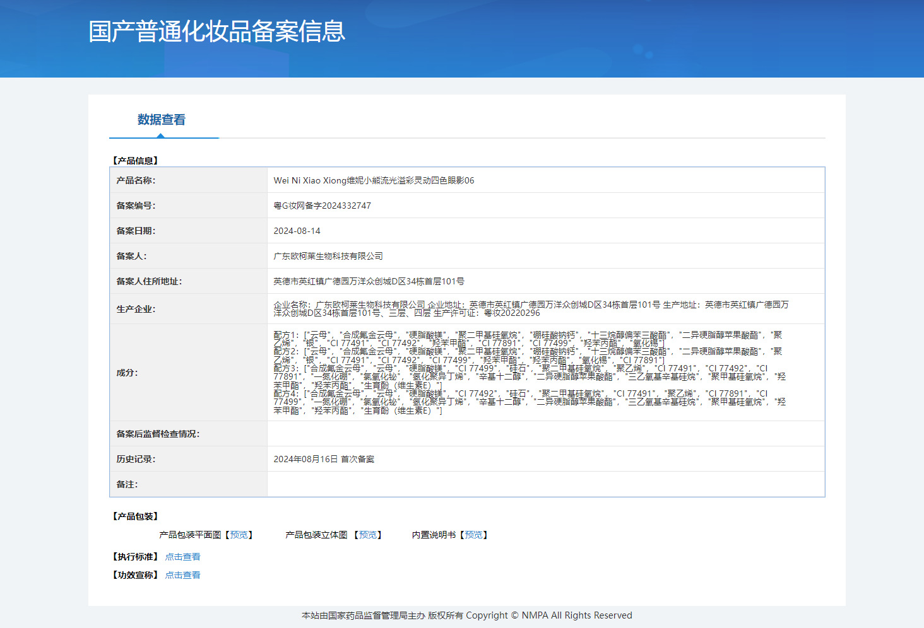The image size is (924, 628).
Task: Open the 数据查看 tab
Action: pos(162,120)
